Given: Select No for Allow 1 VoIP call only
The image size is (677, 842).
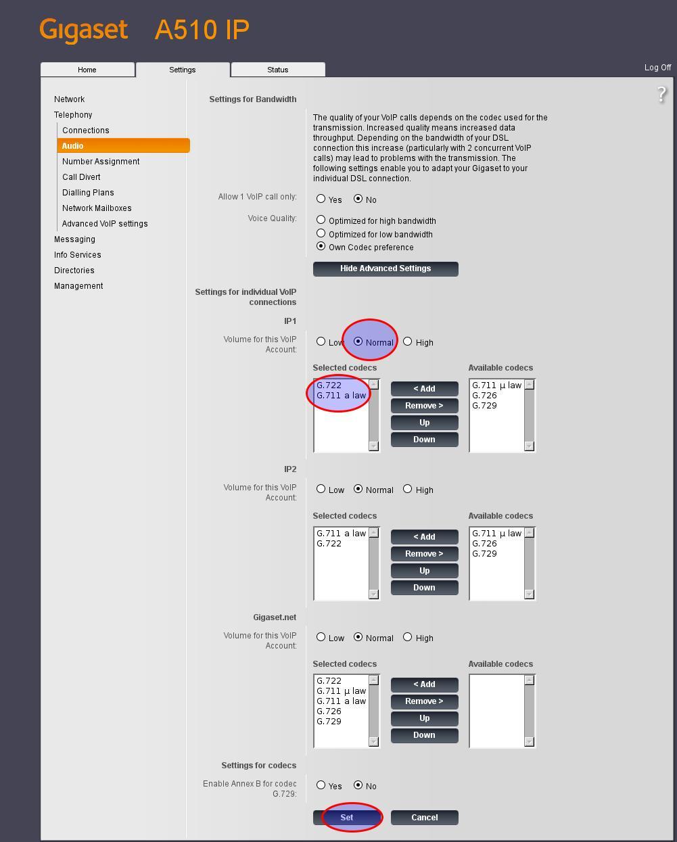Looking at the screenshot, I should [x=358, y=199].
